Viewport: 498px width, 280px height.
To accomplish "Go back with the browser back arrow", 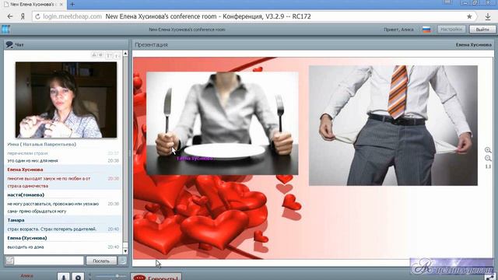I will coord(10,16).
